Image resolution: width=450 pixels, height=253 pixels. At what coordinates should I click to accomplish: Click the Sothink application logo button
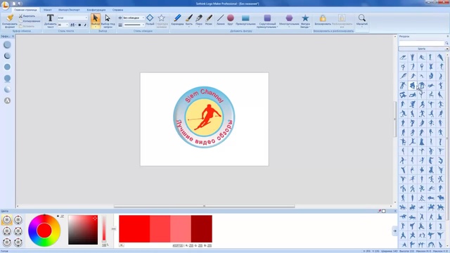pos(5,5)
